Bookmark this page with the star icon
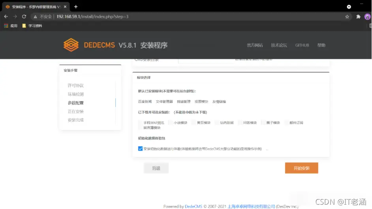 coord(347,17)
